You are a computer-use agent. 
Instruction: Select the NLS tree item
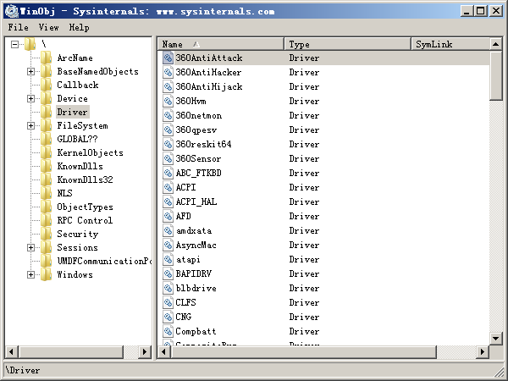[64, 193]
